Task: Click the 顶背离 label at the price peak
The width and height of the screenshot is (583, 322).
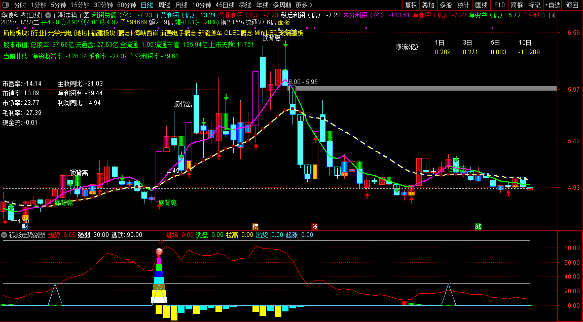Action: [x=271, y=38]
